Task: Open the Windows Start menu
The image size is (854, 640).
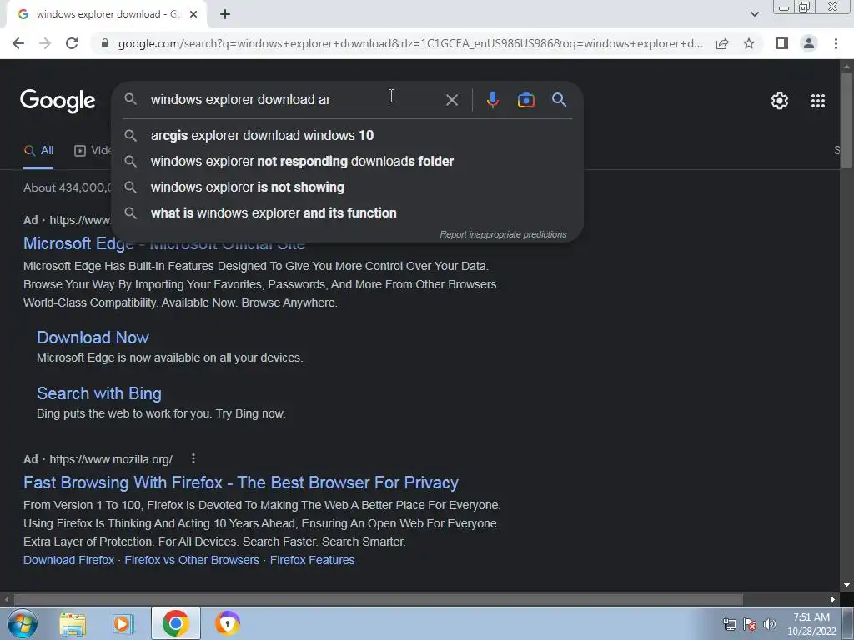Action: 23,623
